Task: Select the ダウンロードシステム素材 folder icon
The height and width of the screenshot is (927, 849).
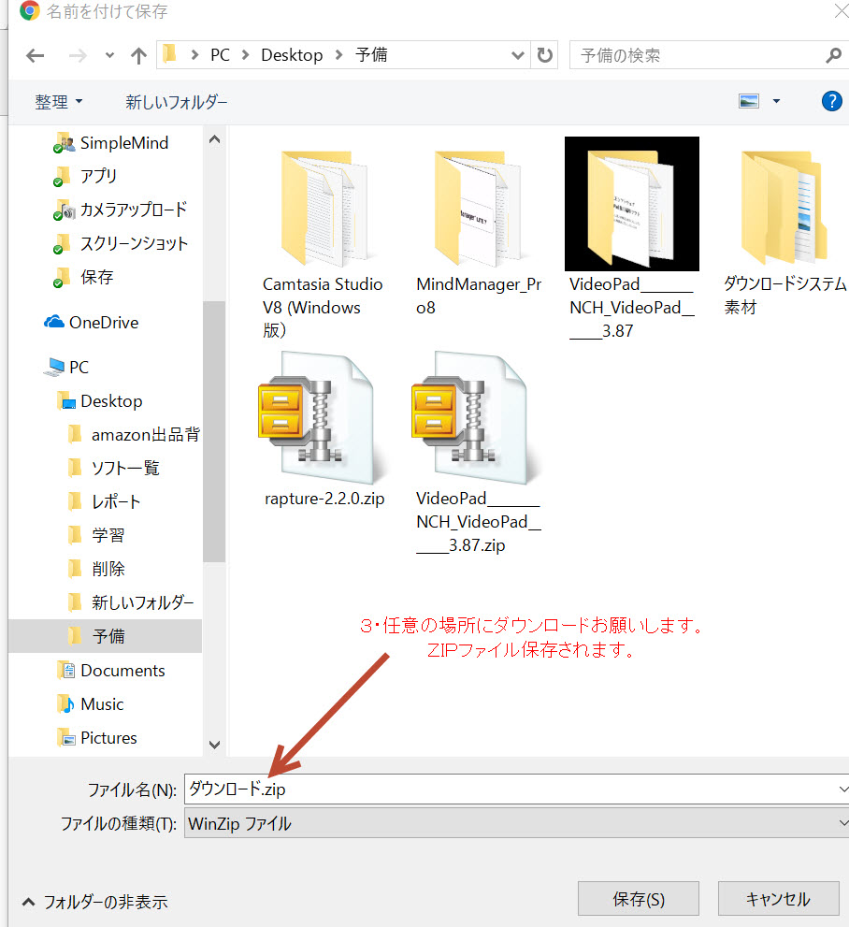Action: point(784,207)
